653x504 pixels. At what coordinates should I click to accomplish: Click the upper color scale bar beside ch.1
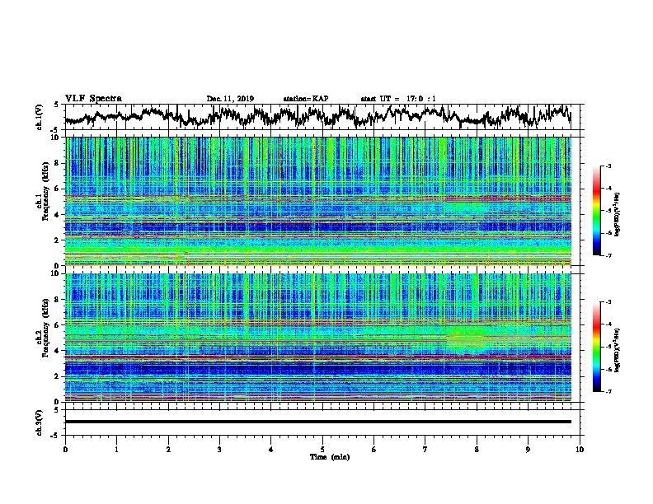tap(596, 211)
